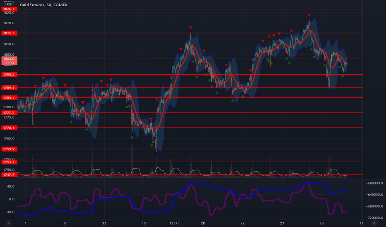Click date label 7 on time axis

(25, 223)
